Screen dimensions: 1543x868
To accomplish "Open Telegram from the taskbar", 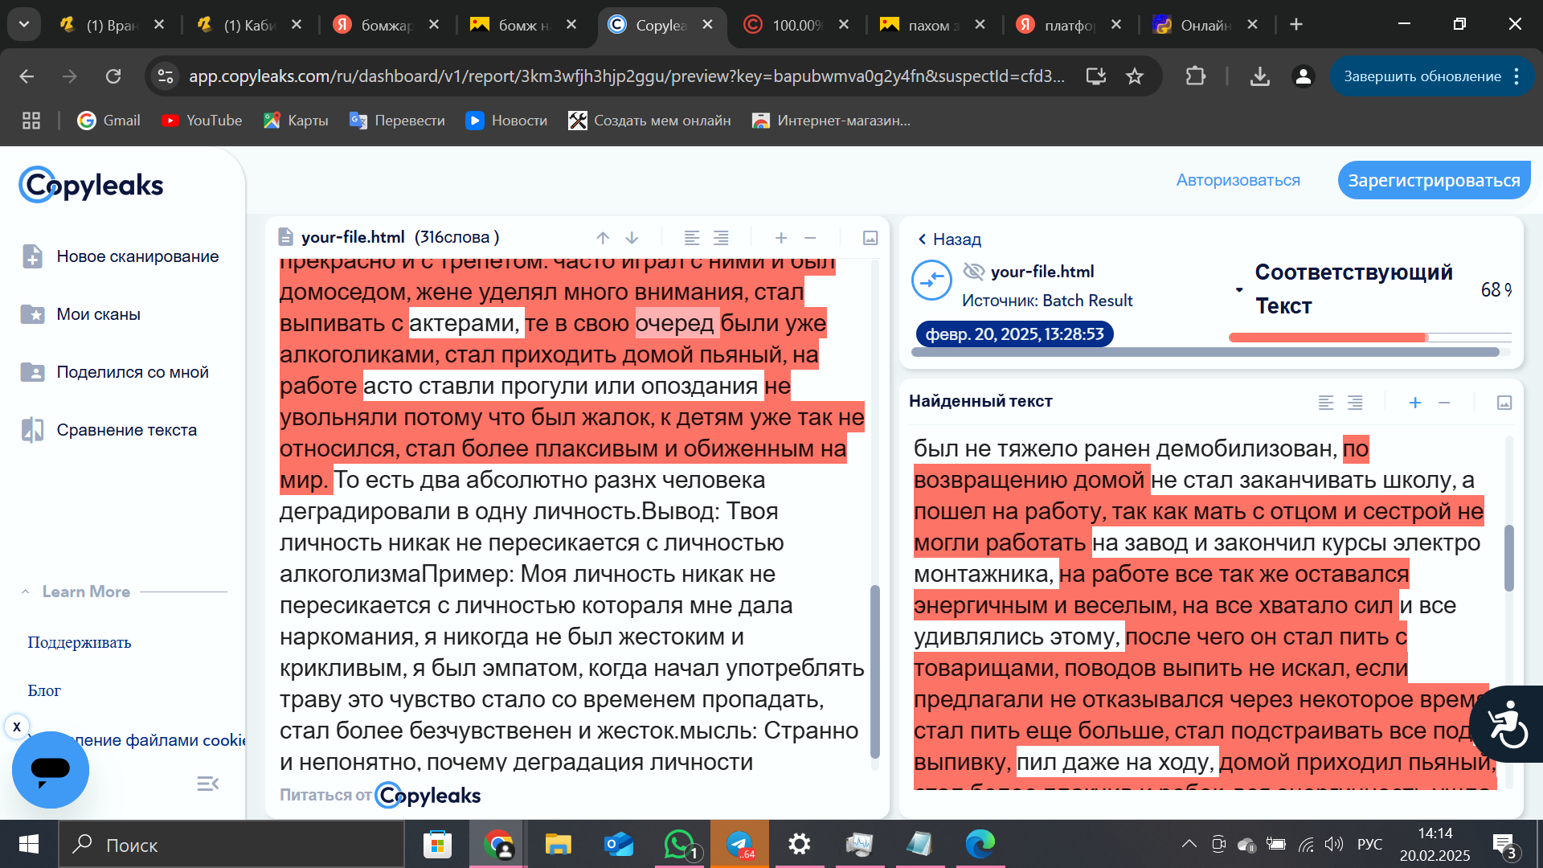I will coord(740,844).
